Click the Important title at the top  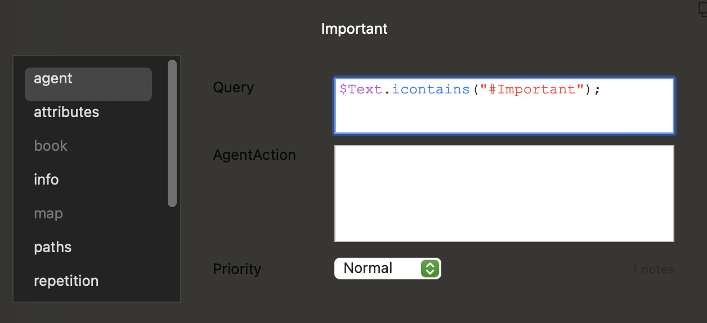354,29
